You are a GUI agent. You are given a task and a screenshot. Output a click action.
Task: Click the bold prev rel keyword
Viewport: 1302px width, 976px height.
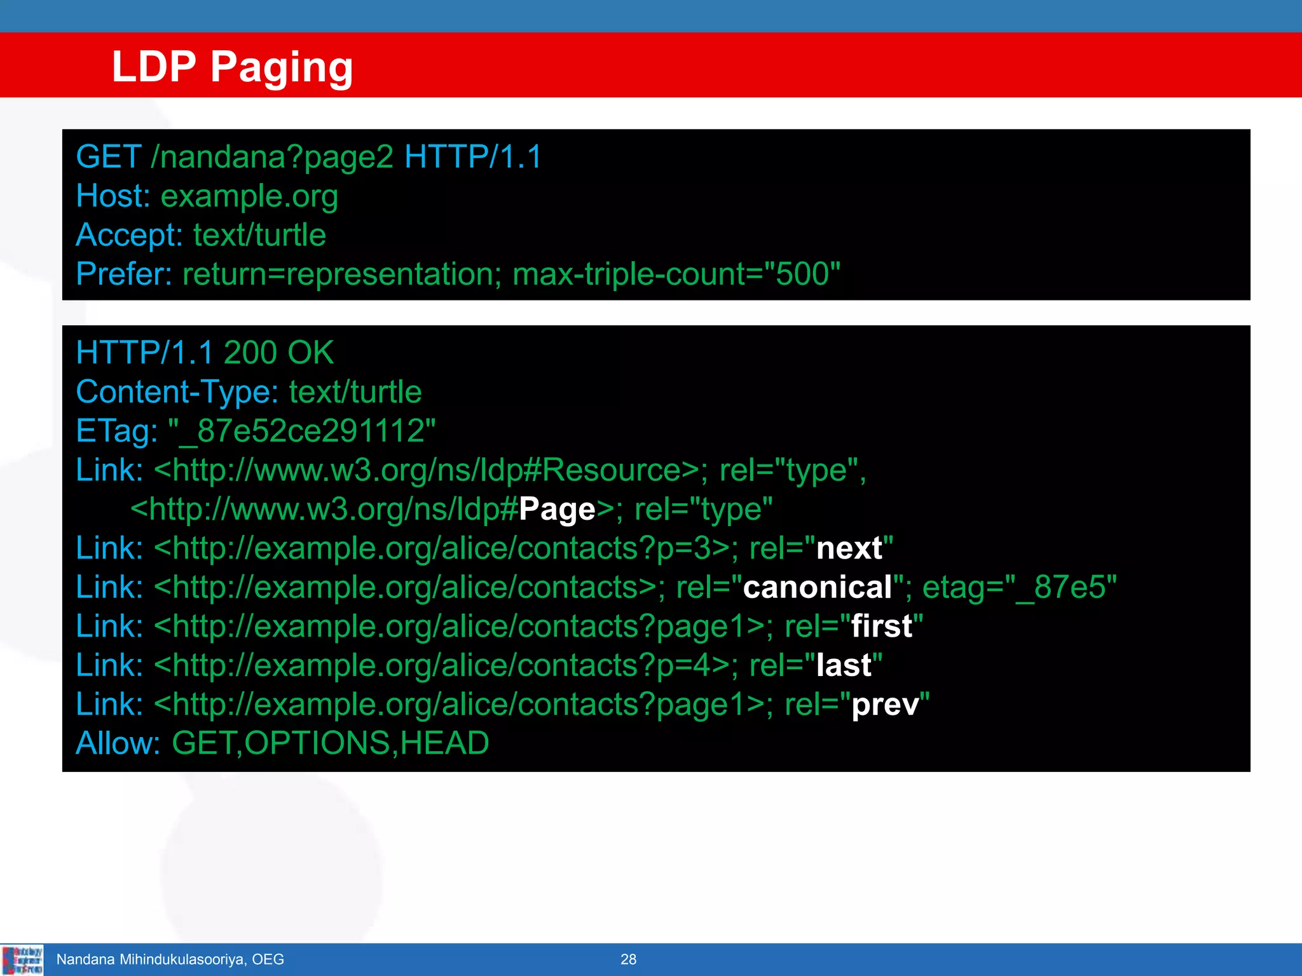[885, 705]
